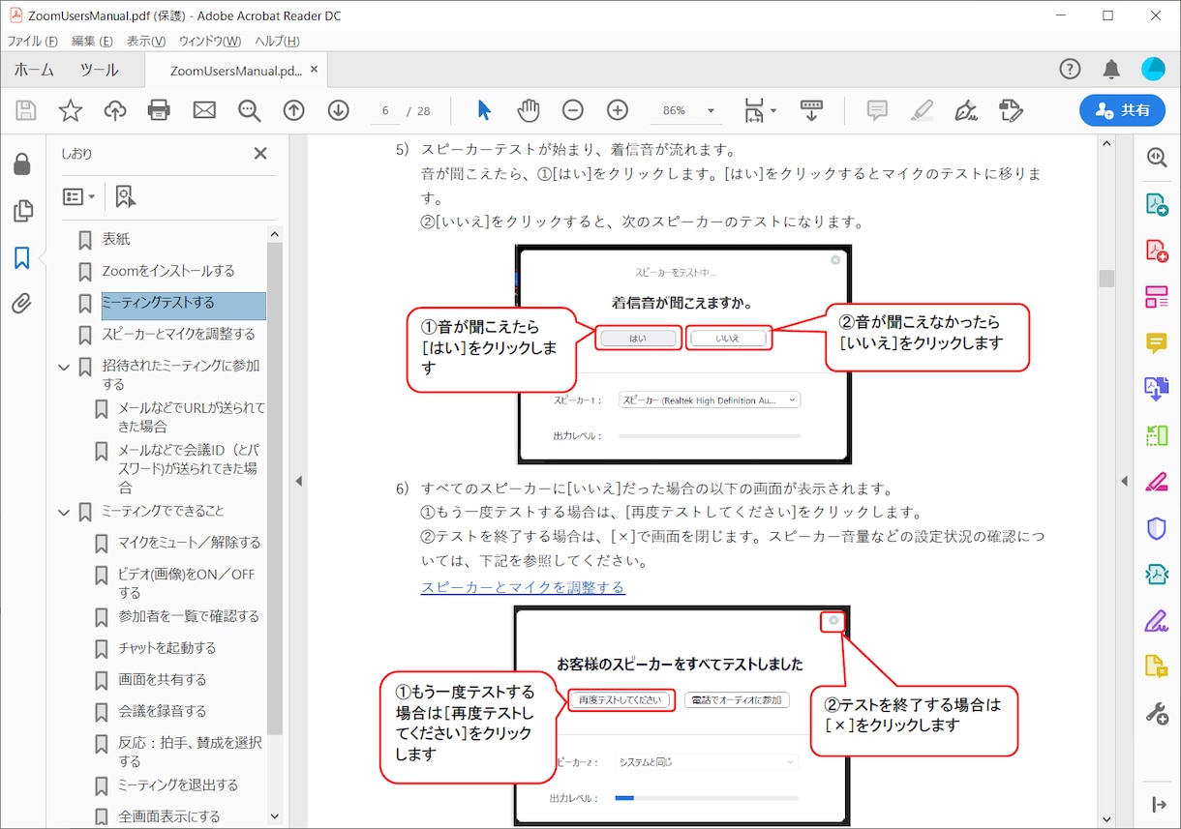Collapse the left navigation pane arrow
The image size is (1181, 829).
[299, 481]
